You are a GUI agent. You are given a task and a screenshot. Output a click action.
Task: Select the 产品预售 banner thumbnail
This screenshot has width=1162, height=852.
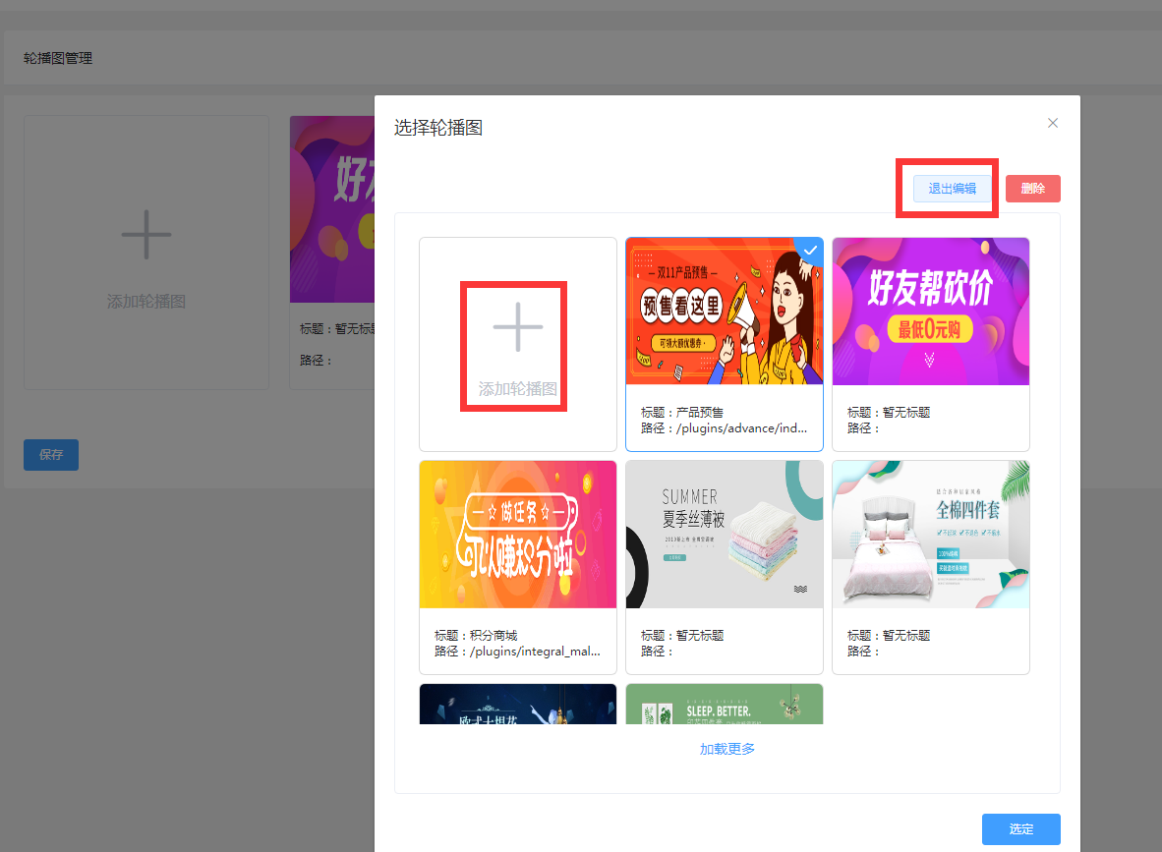[x=724, y=312]
